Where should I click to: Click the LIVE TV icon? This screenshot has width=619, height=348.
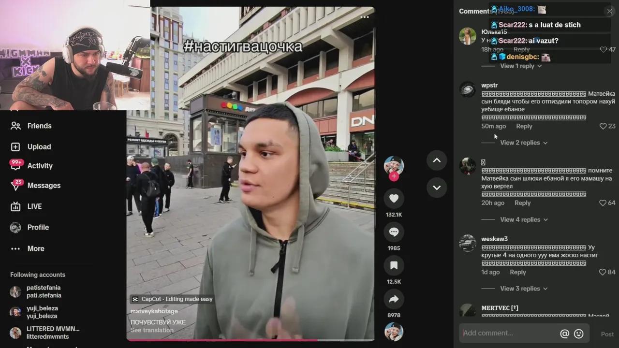click(15, 206)
